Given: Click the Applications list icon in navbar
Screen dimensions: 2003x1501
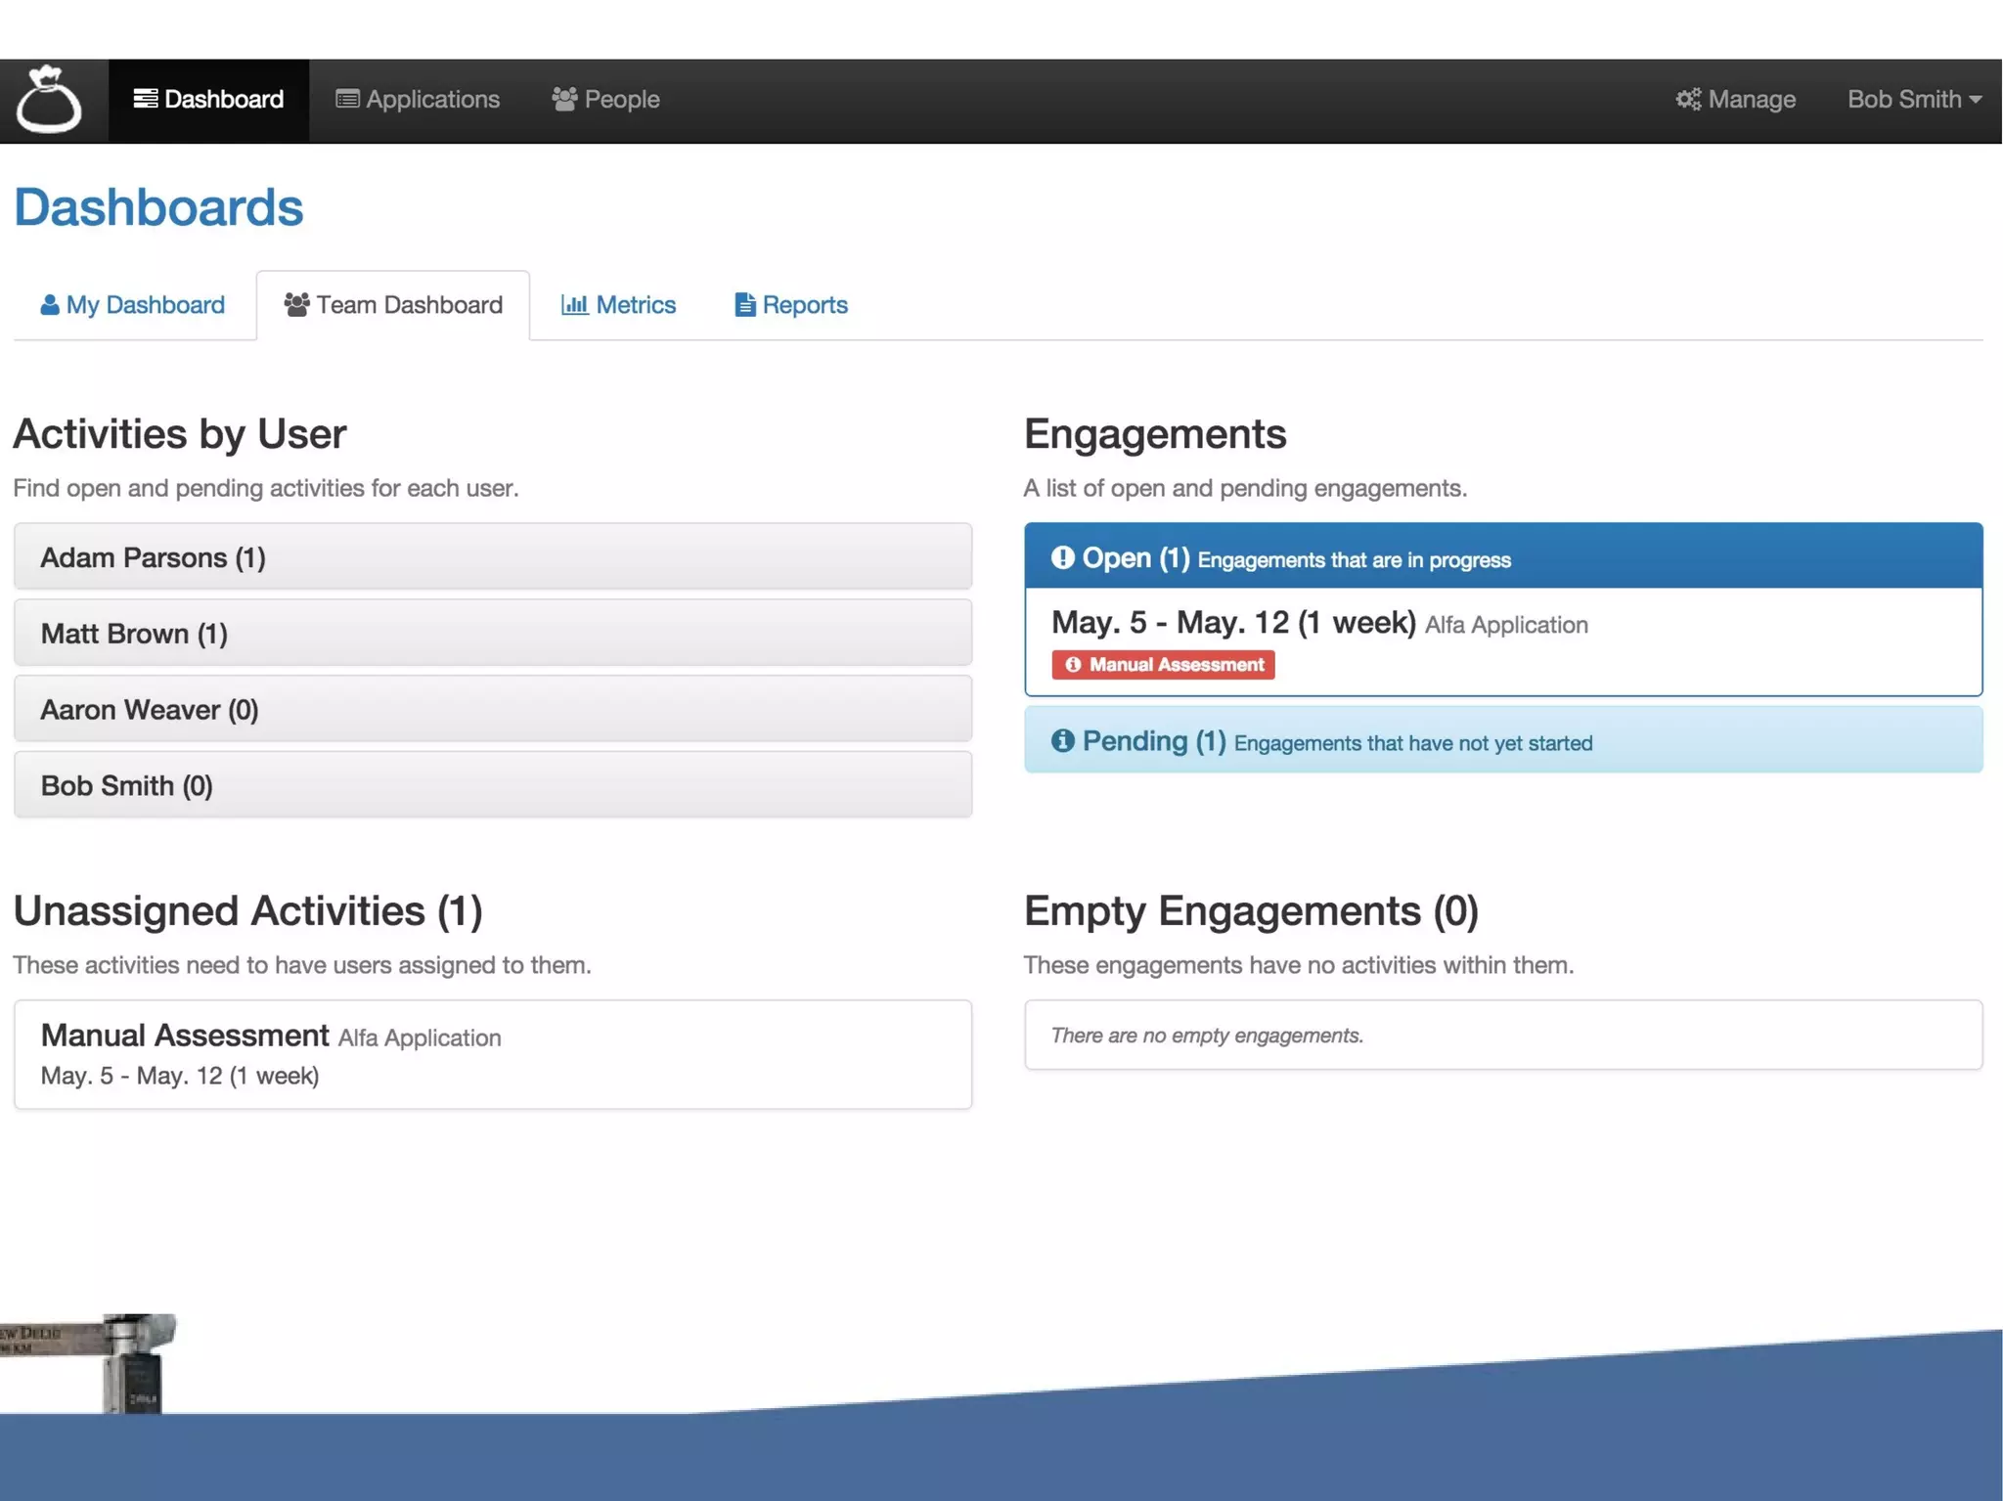Looking at the screenshot, I should (x=347, y=99).
